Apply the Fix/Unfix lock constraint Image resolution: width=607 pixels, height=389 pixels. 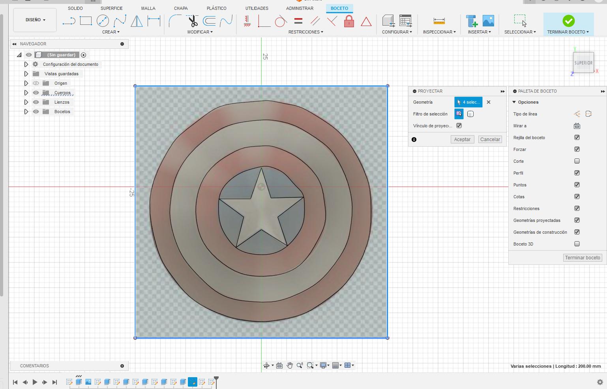click(349, 21)
